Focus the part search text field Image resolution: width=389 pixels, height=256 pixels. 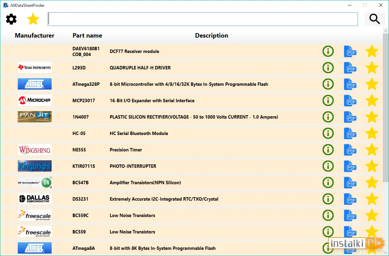point(202,19)
